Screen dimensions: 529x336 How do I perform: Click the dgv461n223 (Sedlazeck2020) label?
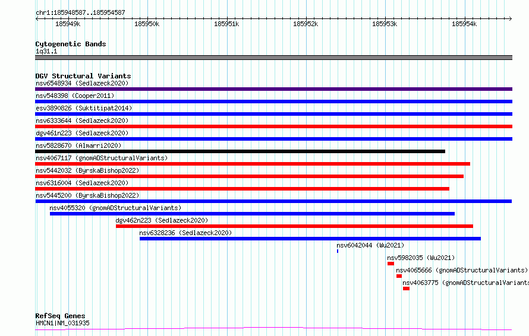(x=82, y=133)
